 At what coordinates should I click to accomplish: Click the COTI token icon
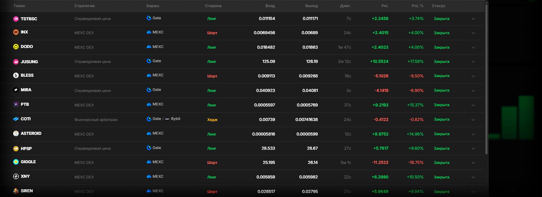coord(16,119)
